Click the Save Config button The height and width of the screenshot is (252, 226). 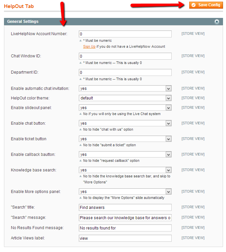[206, 5]
